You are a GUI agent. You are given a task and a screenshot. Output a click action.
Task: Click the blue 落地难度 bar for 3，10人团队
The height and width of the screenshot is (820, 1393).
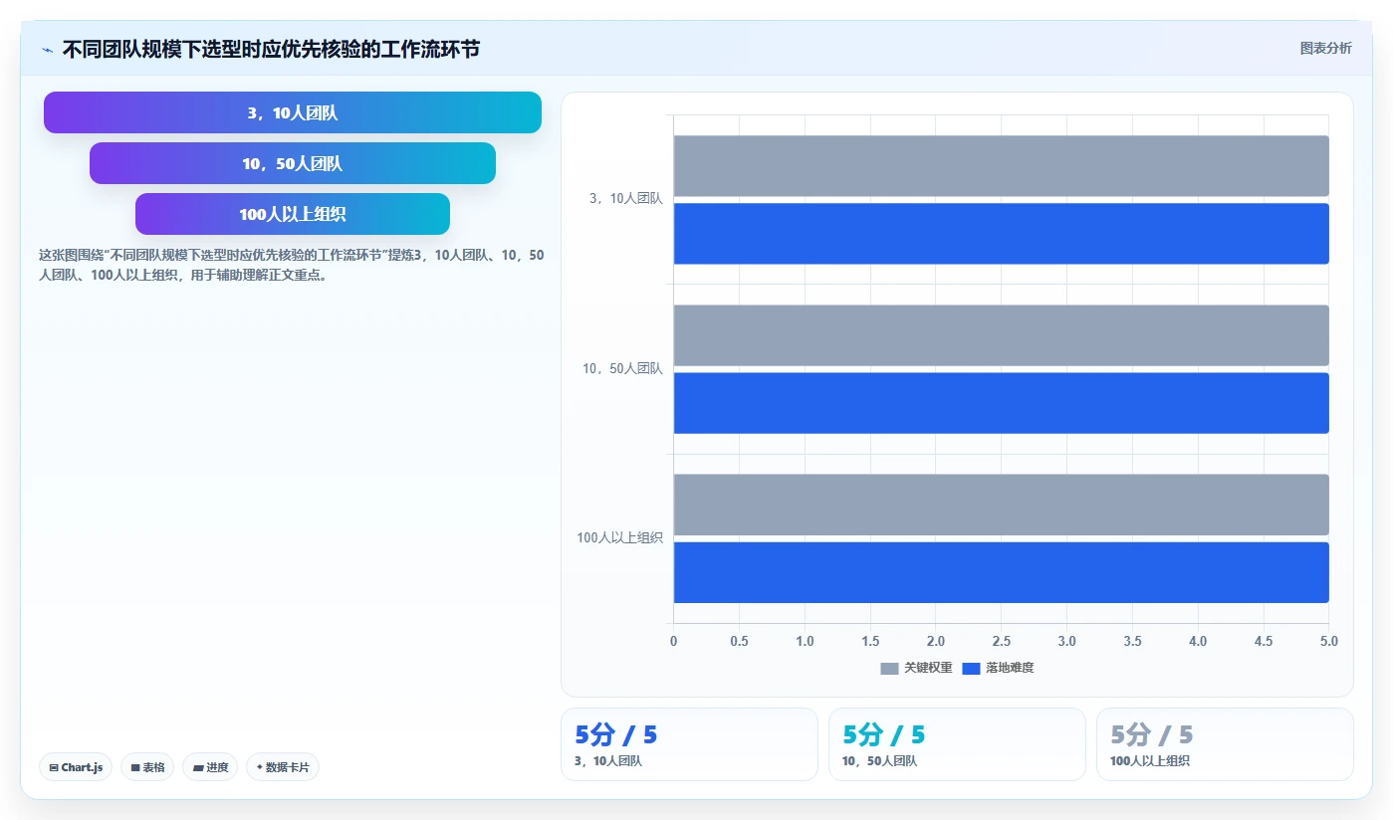click(x=1002, y=234)
